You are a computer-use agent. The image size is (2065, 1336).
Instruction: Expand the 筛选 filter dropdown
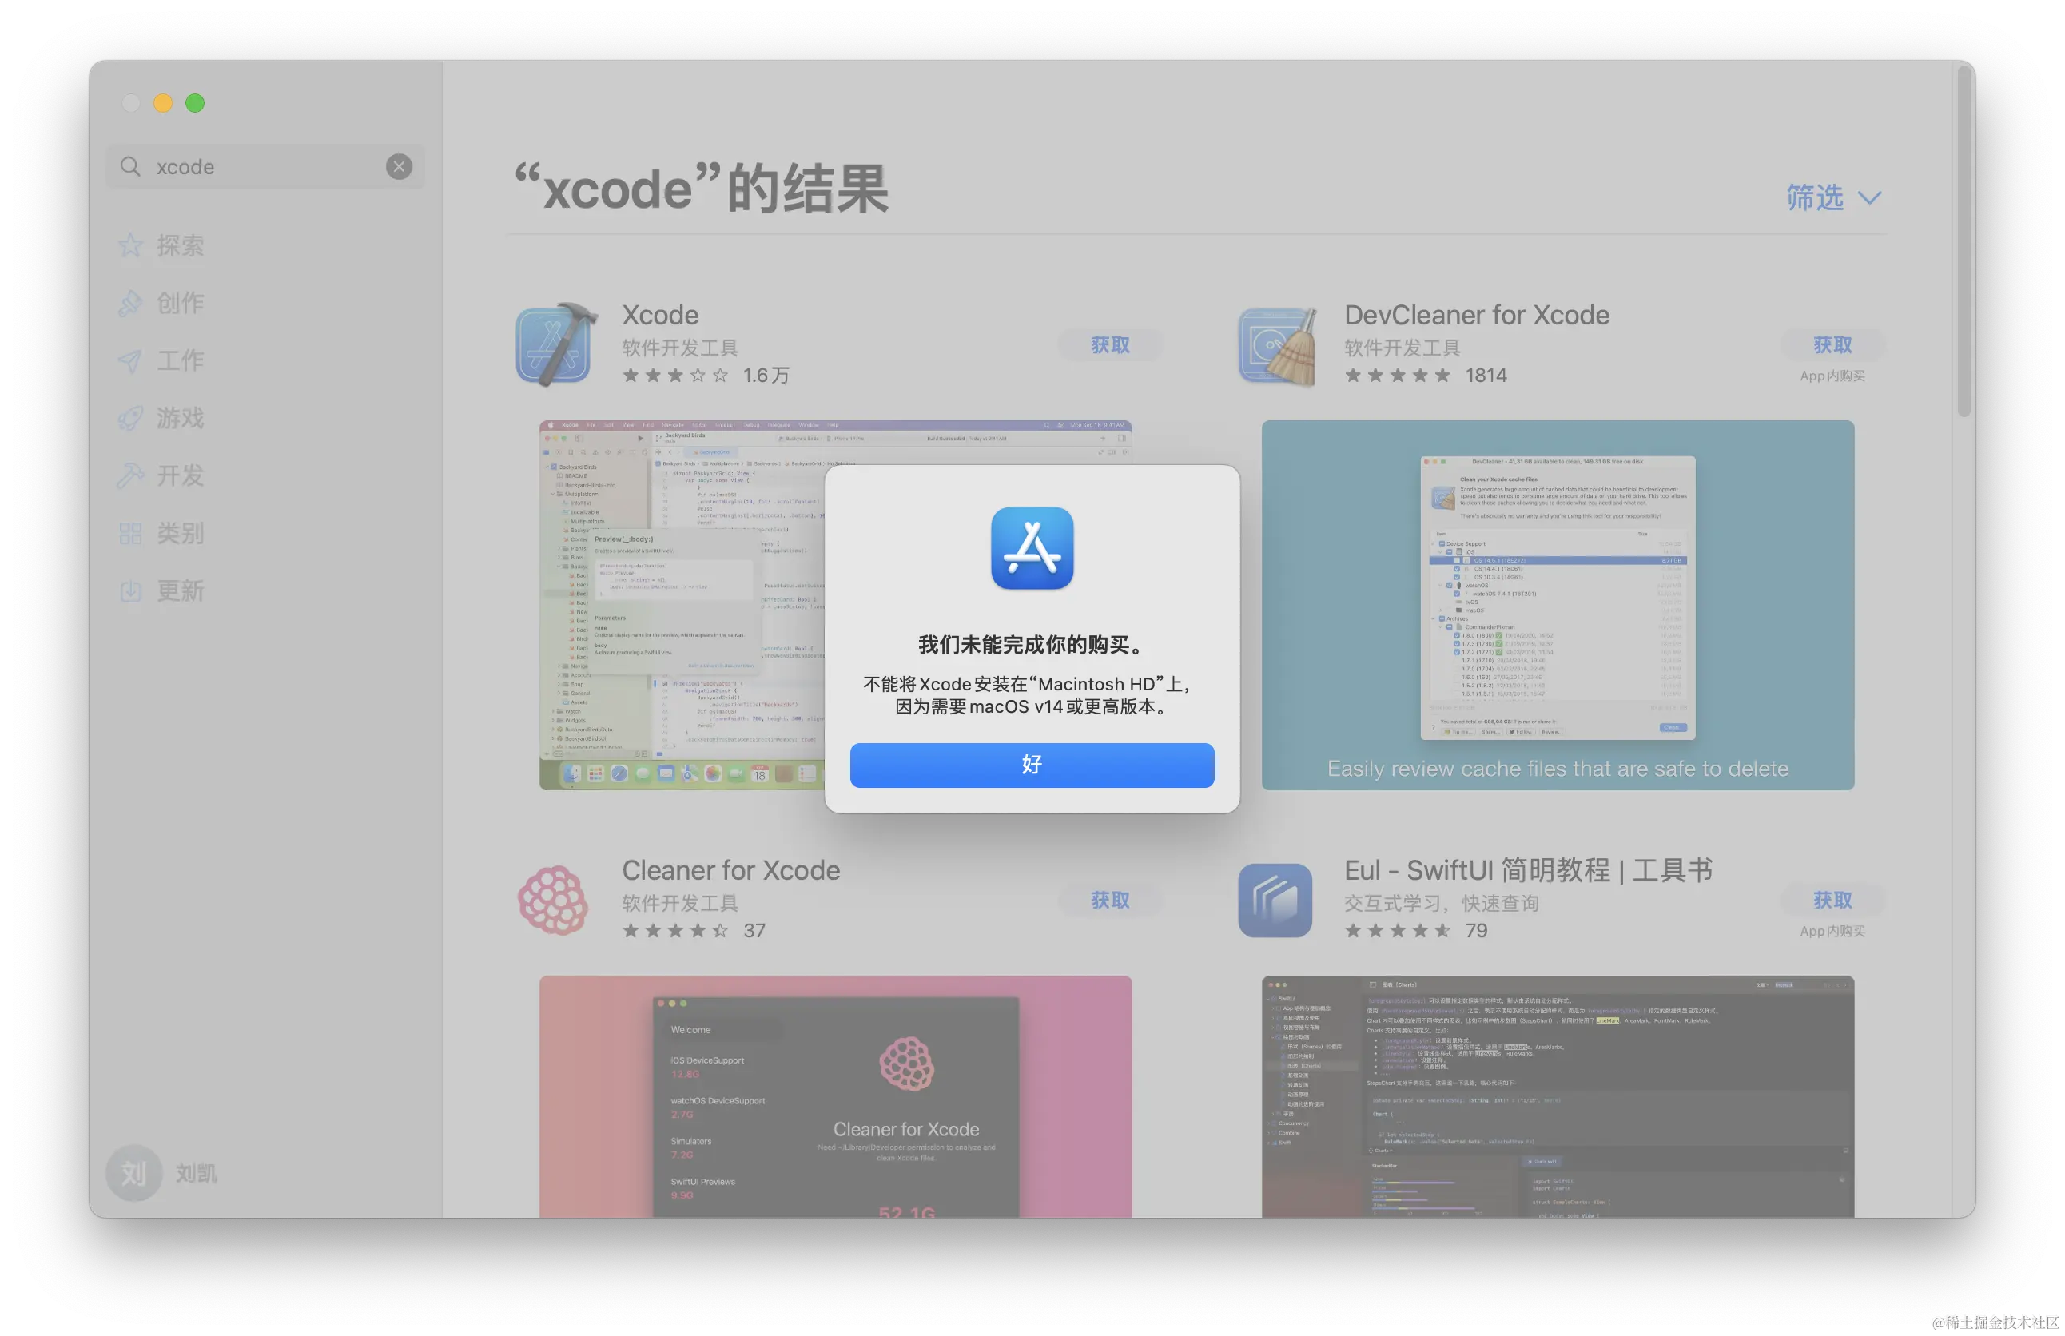point(1832,198)
